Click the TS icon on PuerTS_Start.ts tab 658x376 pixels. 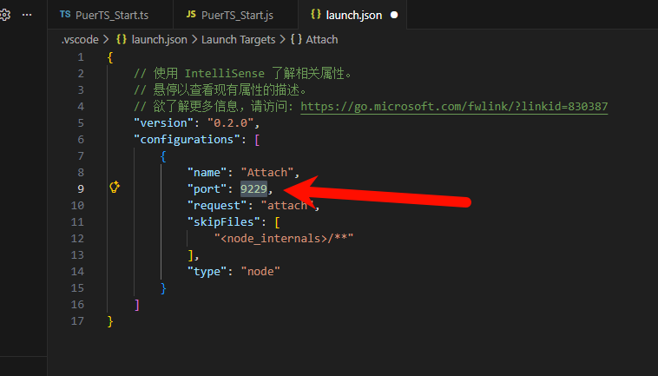(67, 15)
